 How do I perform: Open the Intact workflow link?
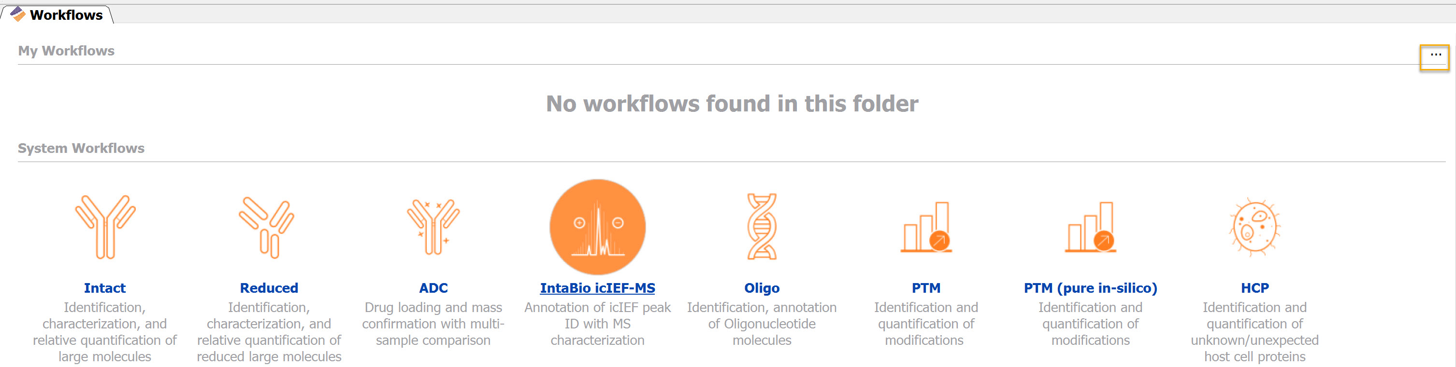[104, 288]
